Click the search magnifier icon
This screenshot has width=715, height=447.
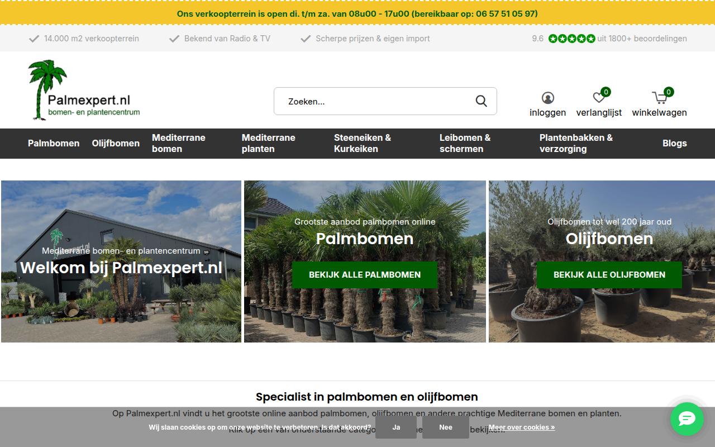pyautogui.click(x=481, y=101)
